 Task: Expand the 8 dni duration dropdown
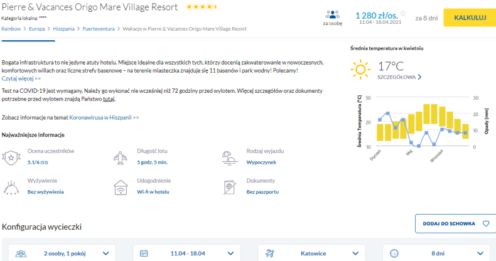tap(436, 253)
